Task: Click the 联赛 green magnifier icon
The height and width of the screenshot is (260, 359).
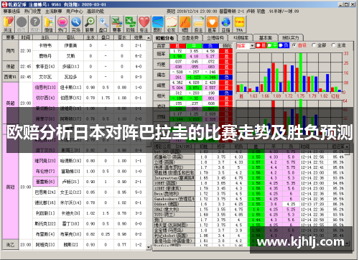Action: [90, 24]
